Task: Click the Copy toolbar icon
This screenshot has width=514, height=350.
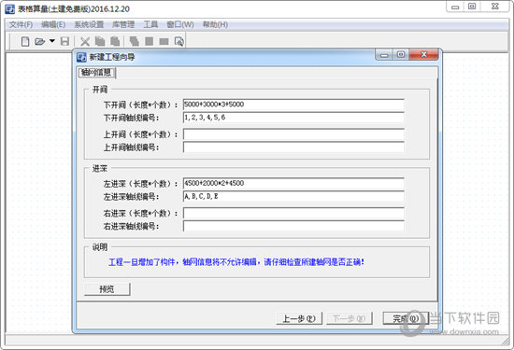Action: coord(100,41)
